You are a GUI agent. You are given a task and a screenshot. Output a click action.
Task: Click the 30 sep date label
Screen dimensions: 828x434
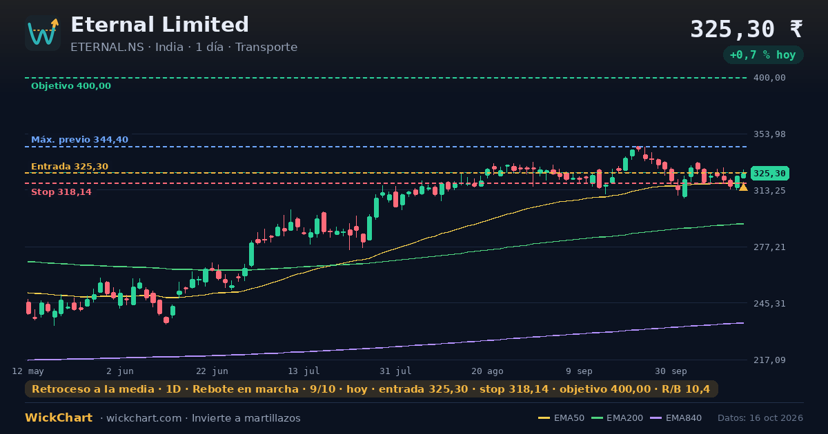coord(671,371)
